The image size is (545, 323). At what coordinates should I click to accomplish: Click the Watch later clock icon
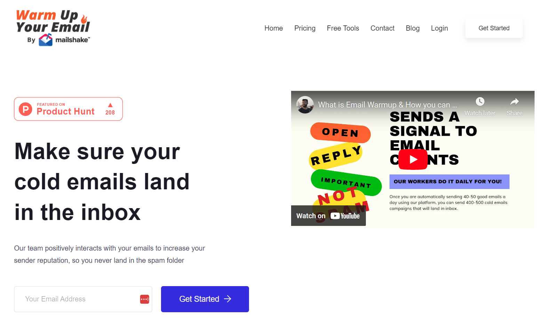(480, 101)
